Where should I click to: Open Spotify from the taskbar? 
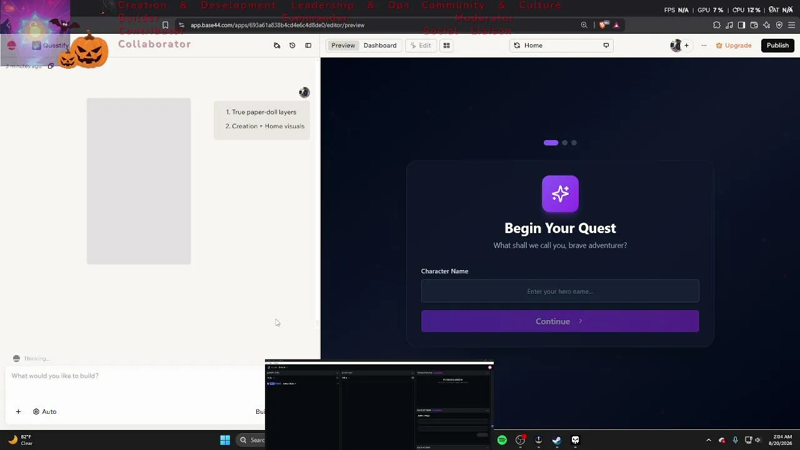(502, 441)
